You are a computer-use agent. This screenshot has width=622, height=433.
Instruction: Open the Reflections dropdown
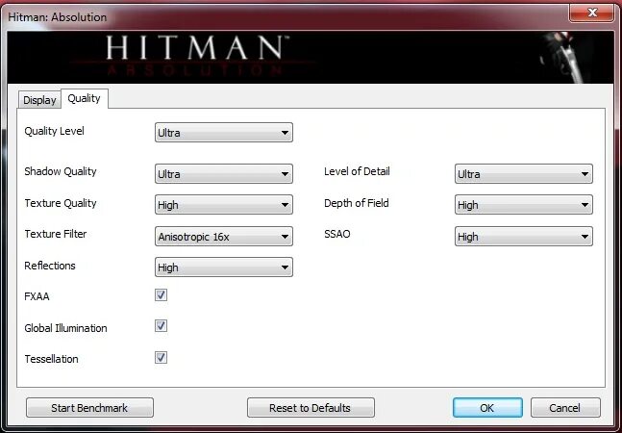tap(224, 267)
